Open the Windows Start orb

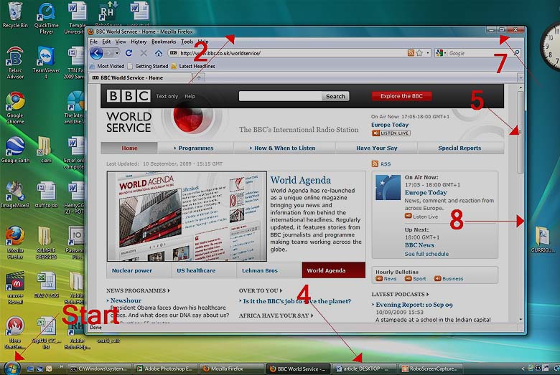coord(13,366)
